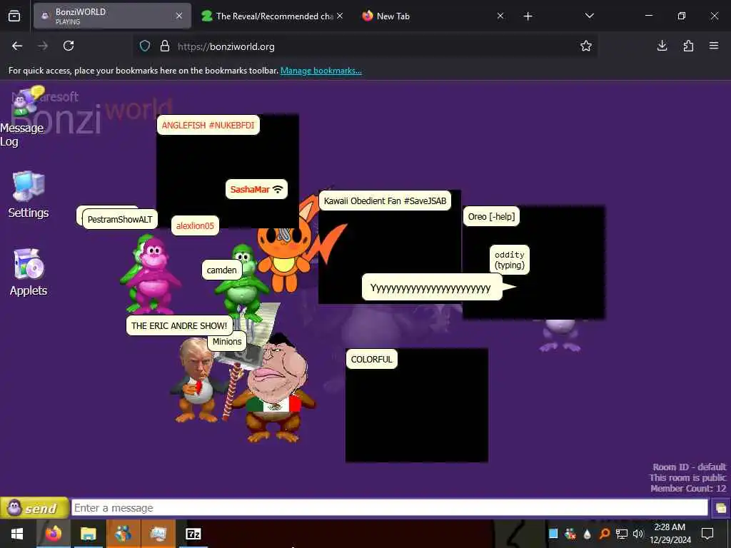The height and width of the screenshot is (548, 731).
Task: Click the alexlion05 name tag
Action: pos(195,225)
